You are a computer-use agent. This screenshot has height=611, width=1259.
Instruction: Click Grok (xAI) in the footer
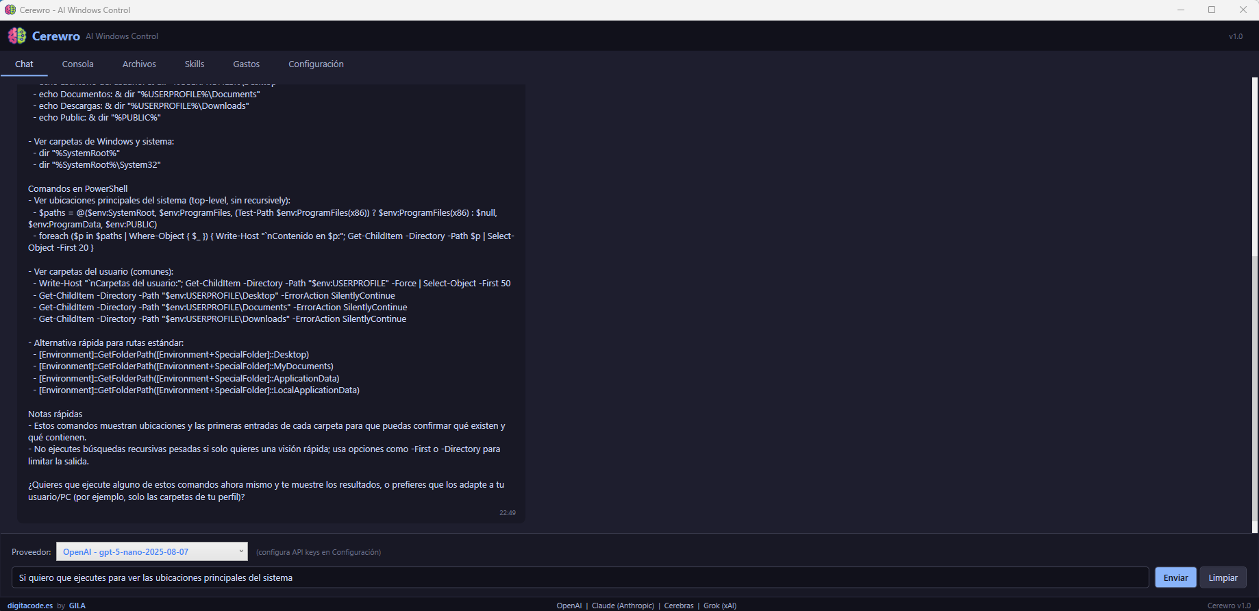click(719, 606)
